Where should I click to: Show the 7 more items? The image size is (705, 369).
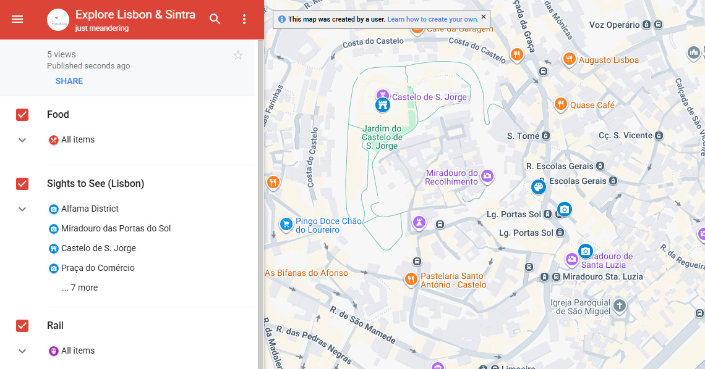pyautogui.click(x=80, y=288)
